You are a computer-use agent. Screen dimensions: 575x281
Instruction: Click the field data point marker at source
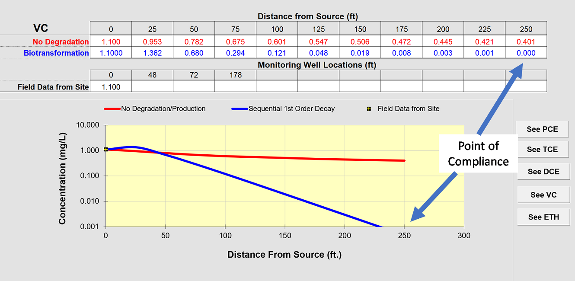tap(106, 150)
